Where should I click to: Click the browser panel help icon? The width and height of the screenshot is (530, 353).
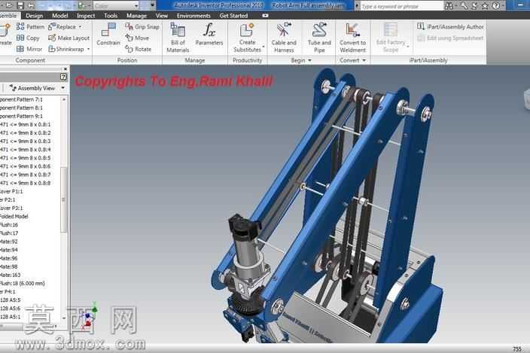coord(63,77)
